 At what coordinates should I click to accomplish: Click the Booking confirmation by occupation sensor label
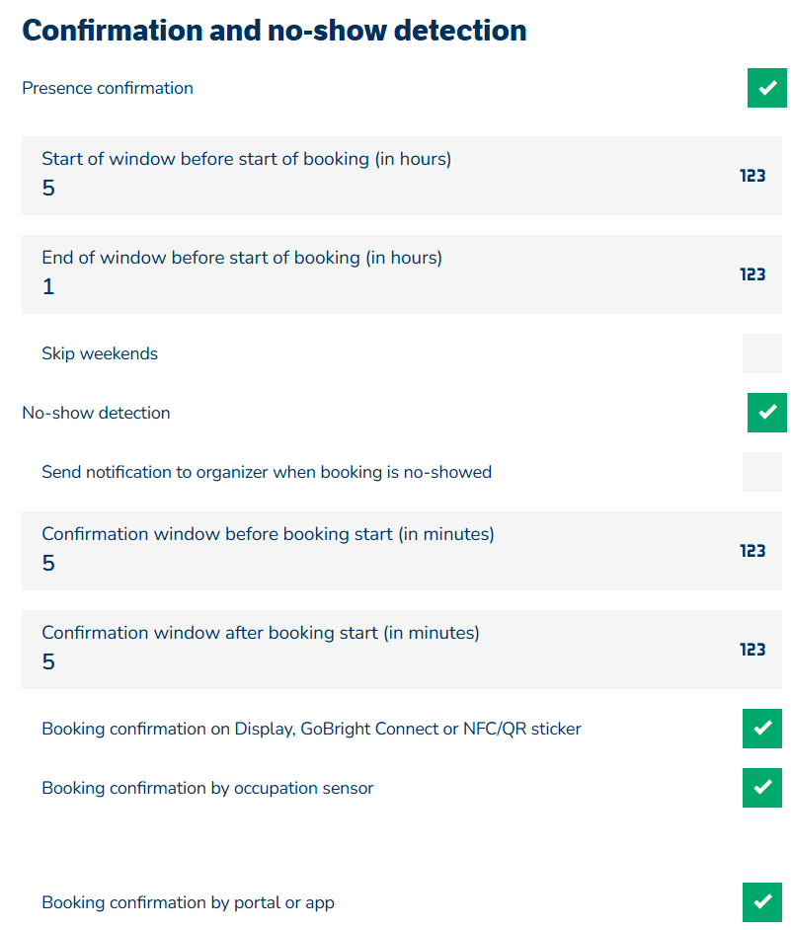207,788
